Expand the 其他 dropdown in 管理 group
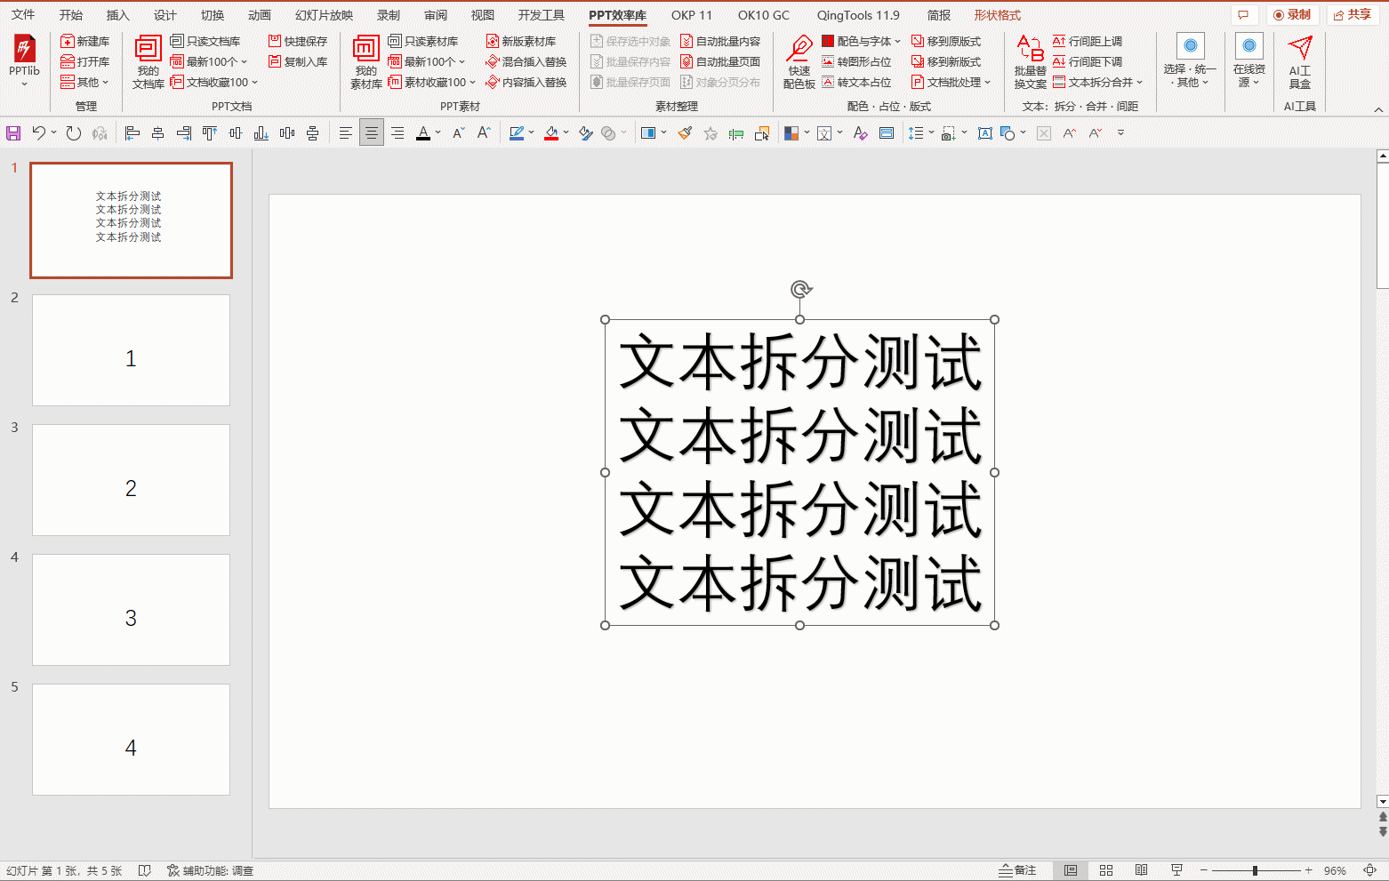1389x881 pixels. (84, 82)
